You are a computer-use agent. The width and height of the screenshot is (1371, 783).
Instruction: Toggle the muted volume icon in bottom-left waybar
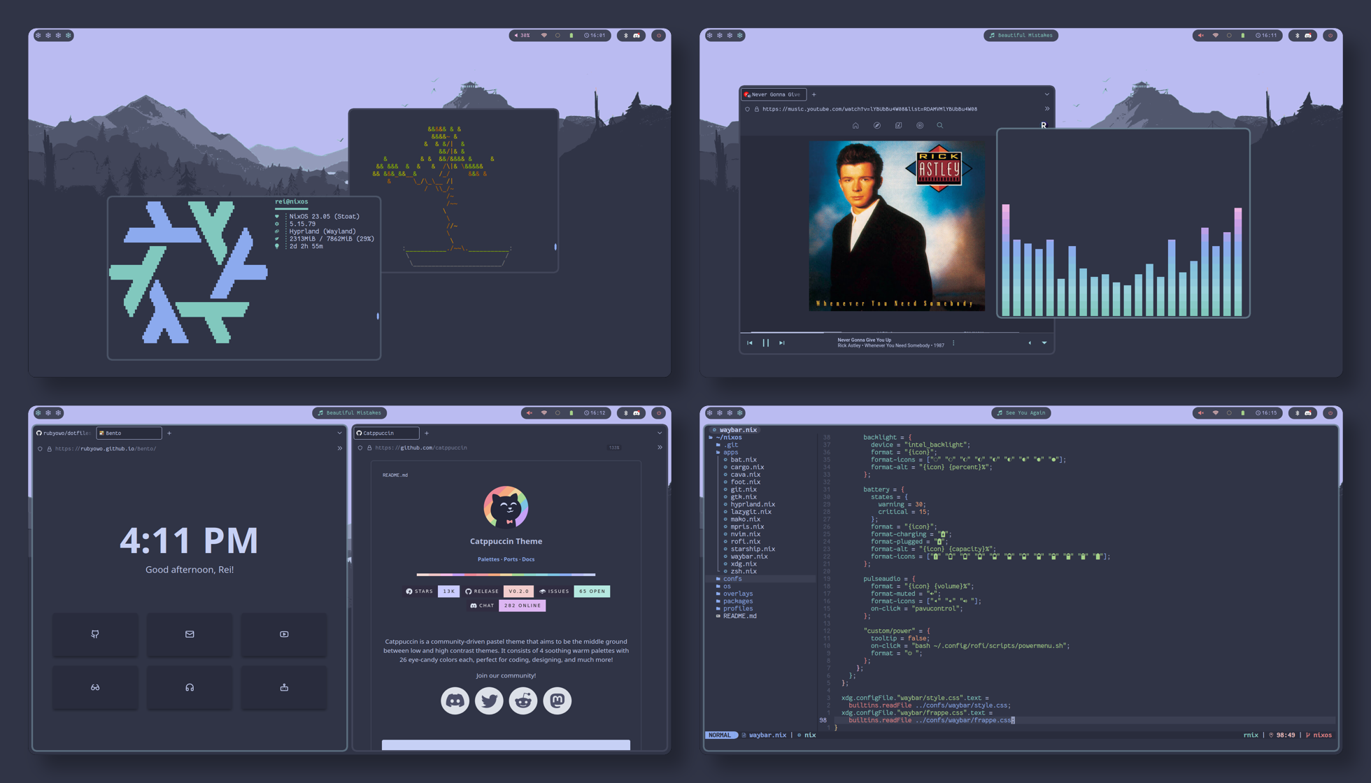530,413
